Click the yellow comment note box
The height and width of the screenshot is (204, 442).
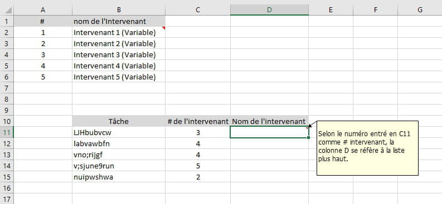click(x=367, y=148)
